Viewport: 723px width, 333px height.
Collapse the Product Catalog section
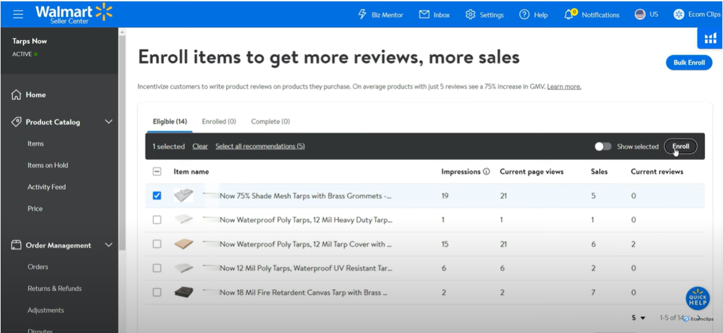[109, 122]
